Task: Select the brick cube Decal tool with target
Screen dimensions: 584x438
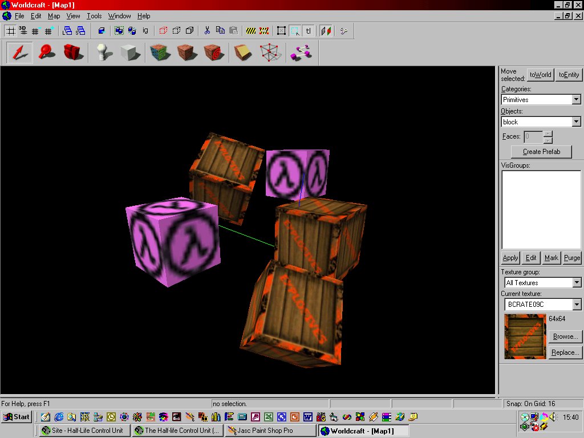Action: click(x=213, y=52)
